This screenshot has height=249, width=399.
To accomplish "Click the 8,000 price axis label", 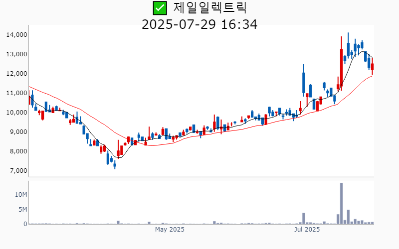I will [18, 151].
